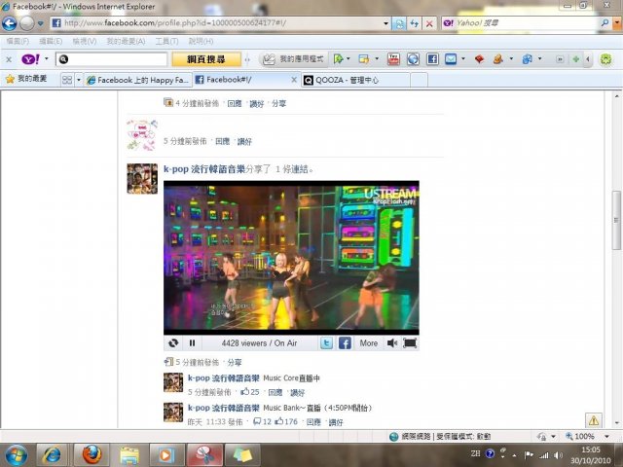623x467 pixels.
Task: Close the Yahoo toolbar with its X
Action: [x=9, y=59]
